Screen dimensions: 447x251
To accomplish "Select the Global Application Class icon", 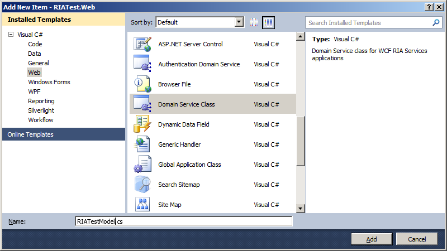I will [142, 165].
